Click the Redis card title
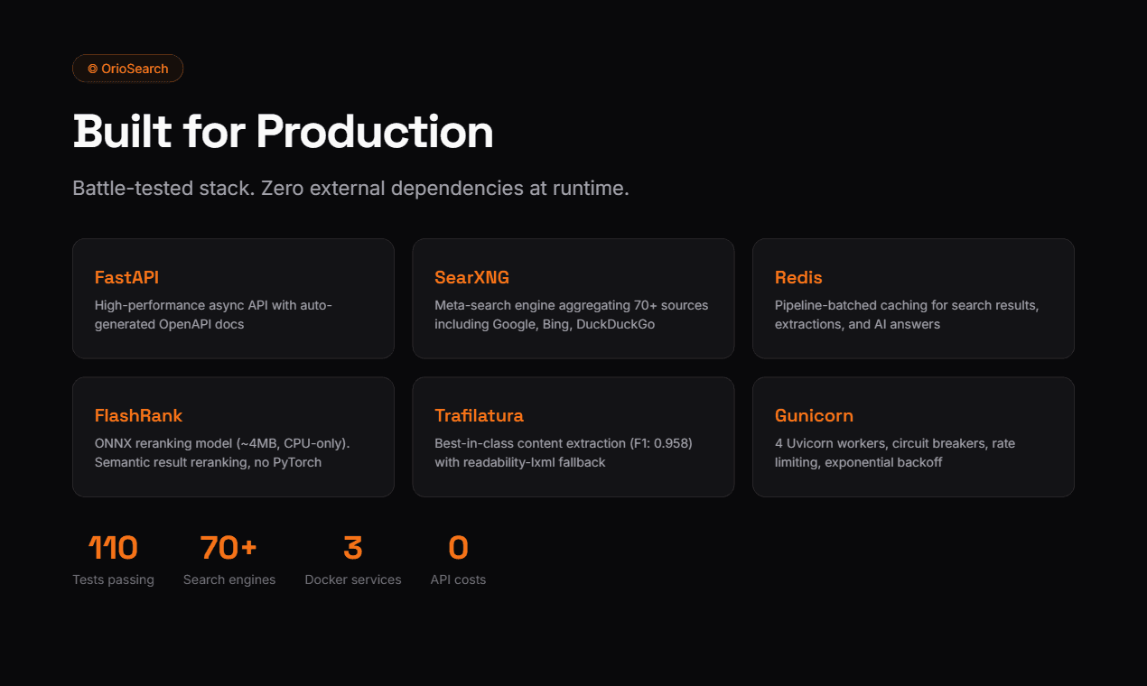 click(x=798, y=277)
